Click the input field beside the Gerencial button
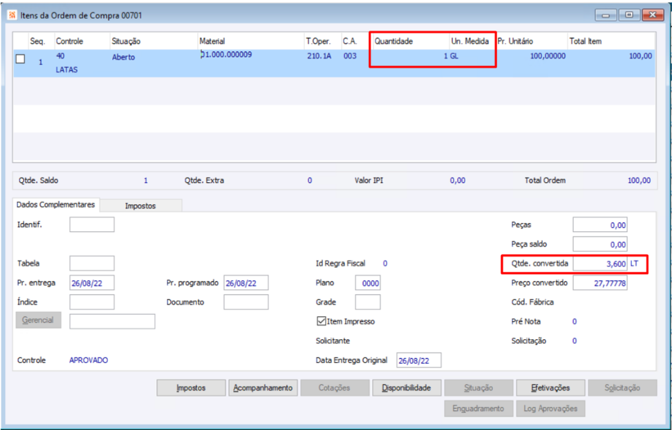Viewport: 672px width, 430px height. pyautogui.click(x=112, y=321)
